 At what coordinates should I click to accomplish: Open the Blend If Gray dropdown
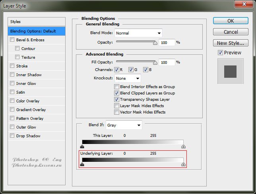124,125
